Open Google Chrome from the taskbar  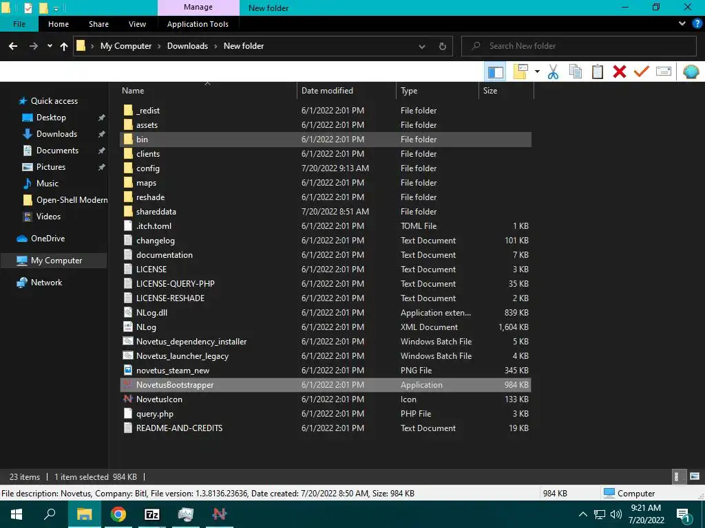(118, 514)
